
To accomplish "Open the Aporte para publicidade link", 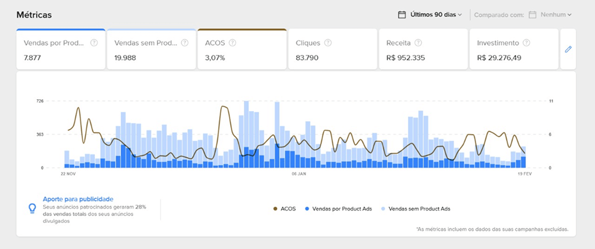I will tap(78, 199).
